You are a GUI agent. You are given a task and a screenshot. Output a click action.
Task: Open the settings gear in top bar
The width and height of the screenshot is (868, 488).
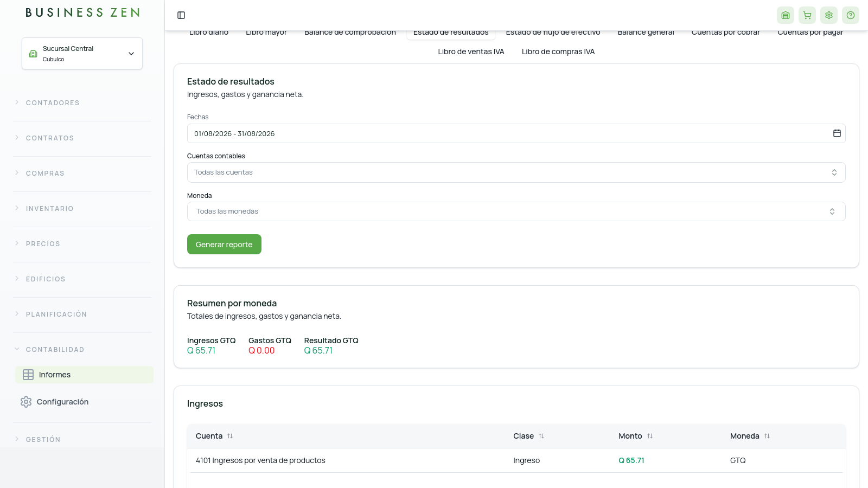(829, 15)
